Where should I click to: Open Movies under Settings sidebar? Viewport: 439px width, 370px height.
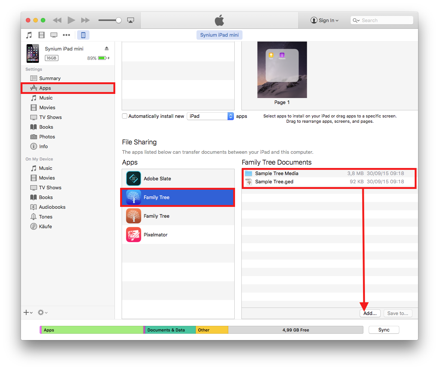coord(68,107)
